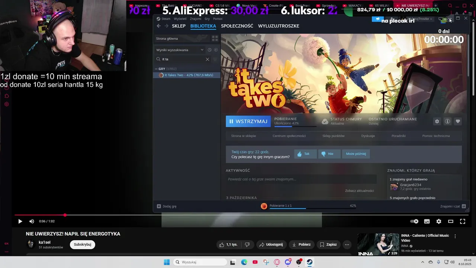Open Dyskusje link
Viewport: 476px width, 268px height.
click(x=368, y=136)
